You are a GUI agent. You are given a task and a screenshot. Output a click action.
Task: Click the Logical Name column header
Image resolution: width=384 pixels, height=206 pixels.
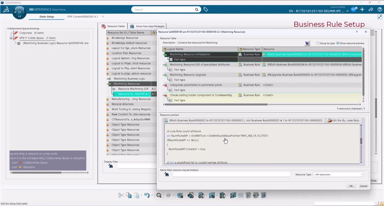200,49
